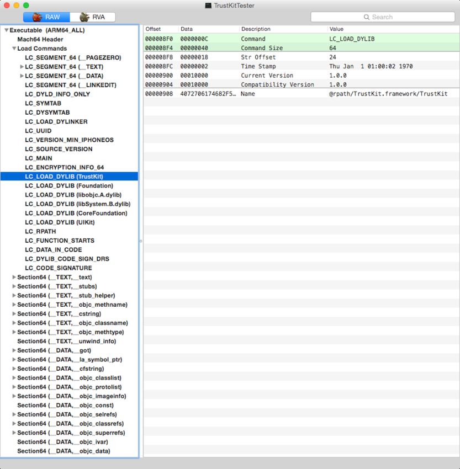Expand Section64 (__TEXT,__text)
The height and width of the screenshot is (469, 460).
coord(14,278)
